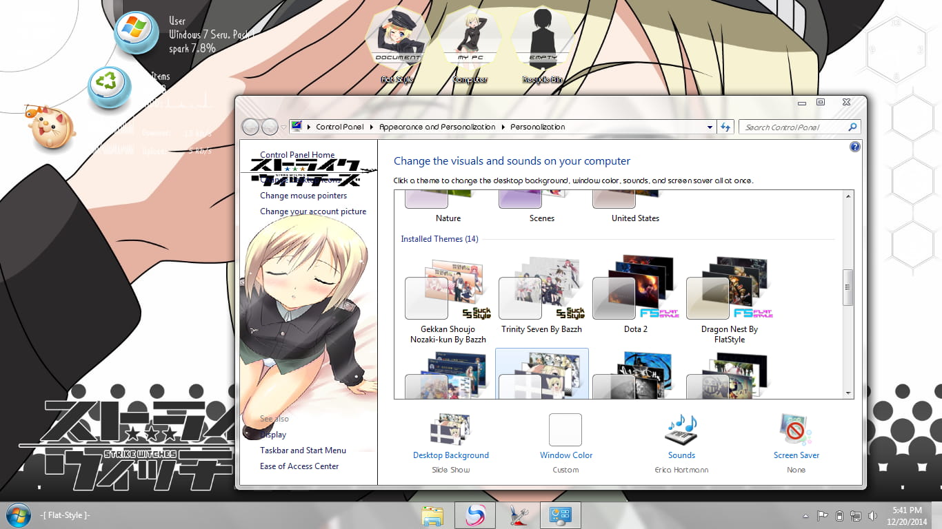Open the swirl browser taskbar icon
942x529 pixels.
click(x=474, y=515)
